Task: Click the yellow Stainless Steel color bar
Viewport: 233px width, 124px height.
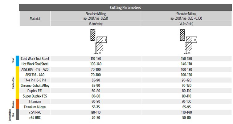Action: point(18,83)
